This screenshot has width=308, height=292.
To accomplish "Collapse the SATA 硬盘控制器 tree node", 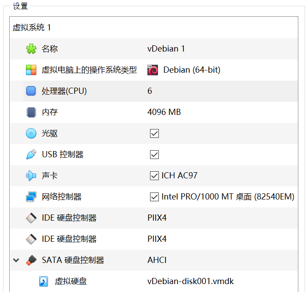I will pos(16,260).
